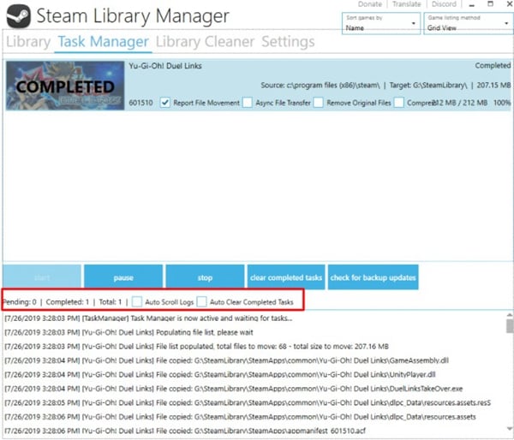Click log line for resources.assets.resS copied
This screenshot has height=440, width=514.
coord(248,402)
